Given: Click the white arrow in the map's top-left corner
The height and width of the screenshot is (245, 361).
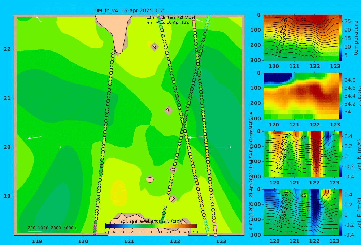Looking at the screenshot, I should click(39, 19).
